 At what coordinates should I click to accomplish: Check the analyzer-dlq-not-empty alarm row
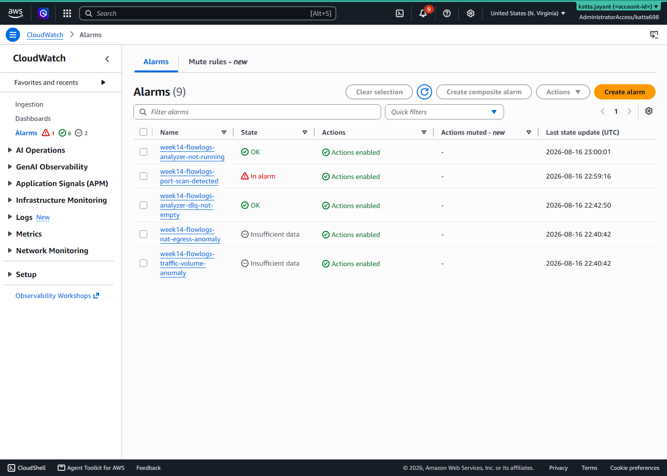tap(143, 205)
